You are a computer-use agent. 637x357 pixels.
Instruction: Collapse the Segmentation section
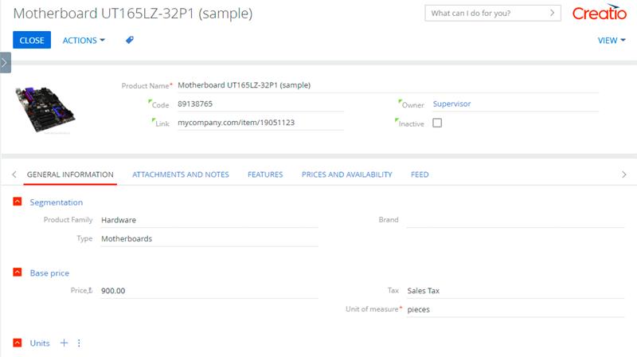(x=17, y=202)
